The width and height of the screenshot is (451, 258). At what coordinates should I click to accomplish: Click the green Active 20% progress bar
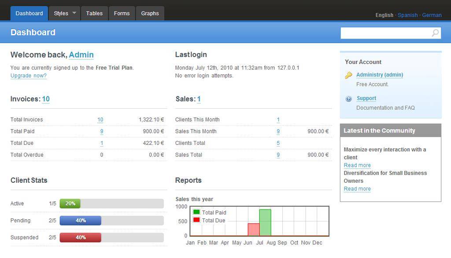[x=70, y=203]
